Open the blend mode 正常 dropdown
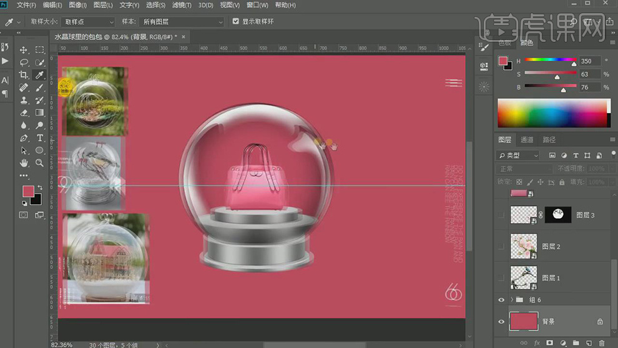Screen dimensions: 618x348 (x=524, y=169)
